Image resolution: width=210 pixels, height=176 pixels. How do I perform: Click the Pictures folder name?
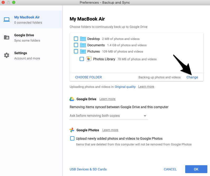click(93, 51)
